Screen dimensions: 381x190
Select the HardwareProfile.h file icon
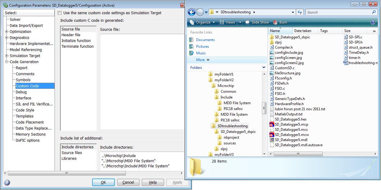click(x=272, y=104)
